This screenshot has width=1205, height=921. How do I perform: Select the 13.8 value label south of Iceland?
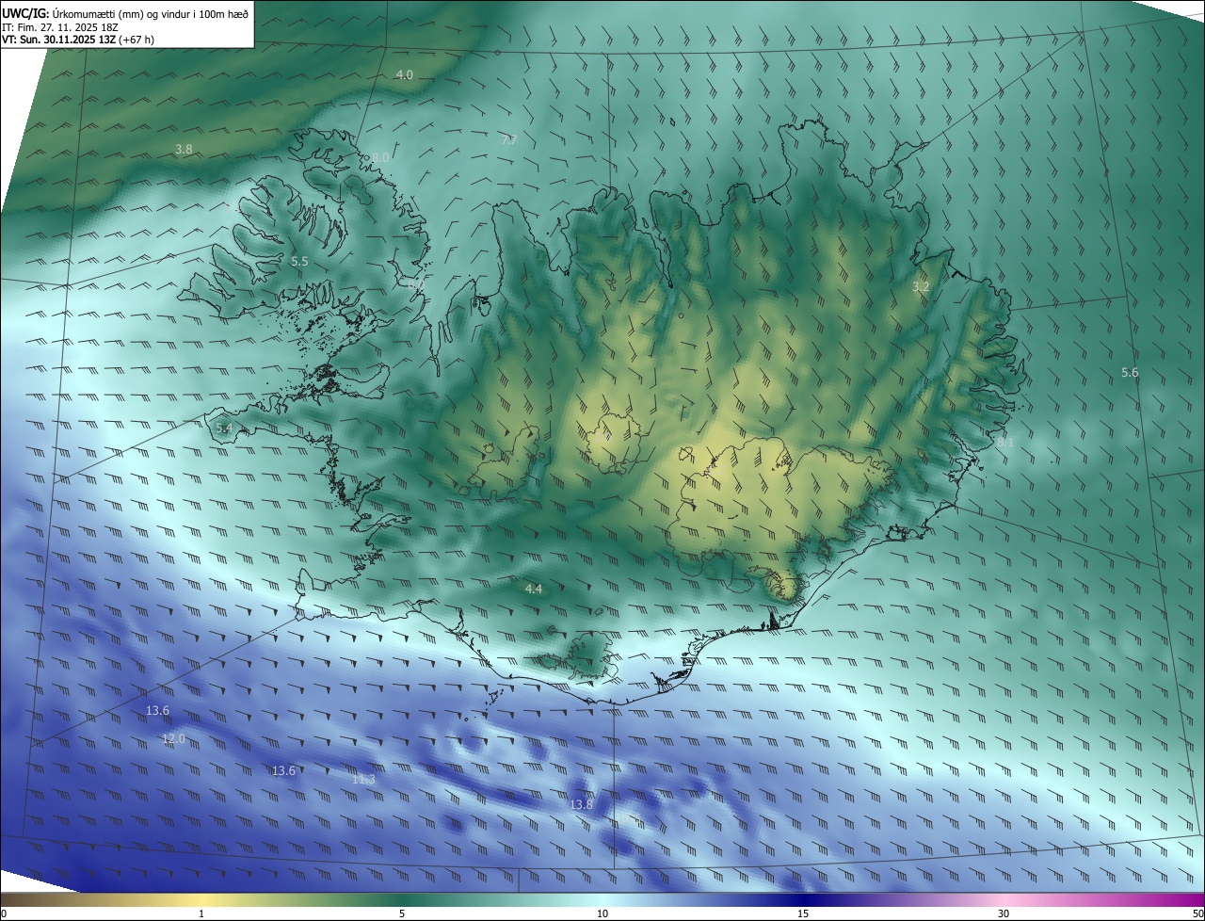(x=582, y=805)
